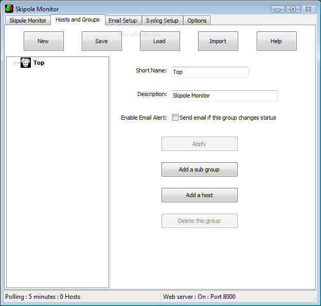Image resolution: width=321 pixels, height=306 pixels.
Task: Switch to the Options tab
Action: [x=197, y=21]
